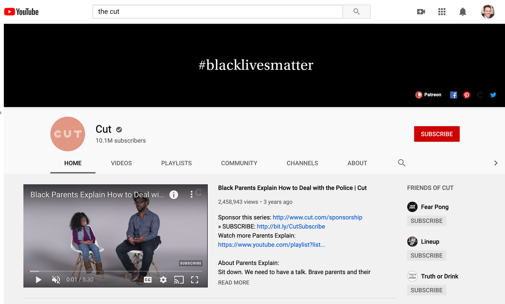This screenshot has height=304, width=505.
Task: Unmute the video player
Action: (x=56, y=280)
